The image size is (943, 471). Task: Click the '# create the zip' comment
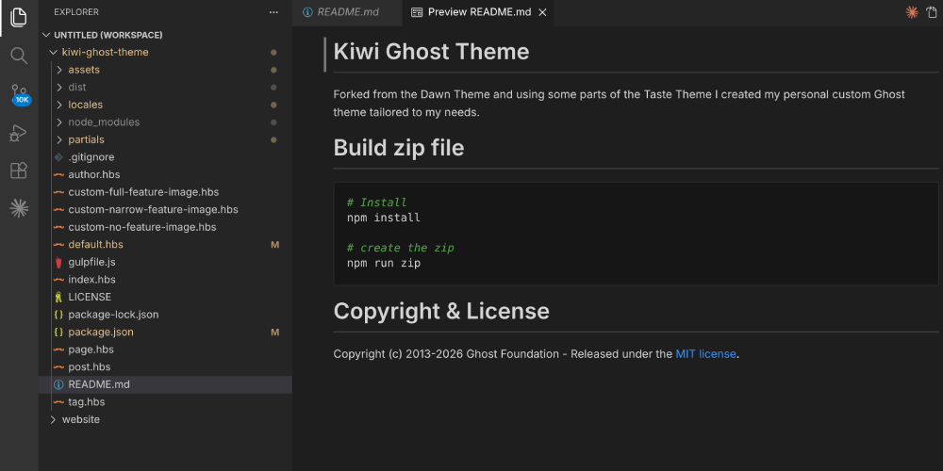401,248
